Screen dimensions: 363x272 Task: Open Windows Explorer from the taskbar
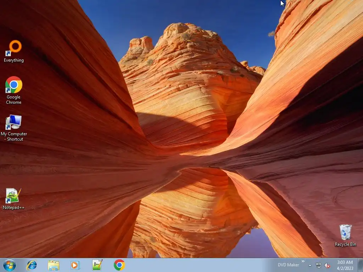point(54,265)
